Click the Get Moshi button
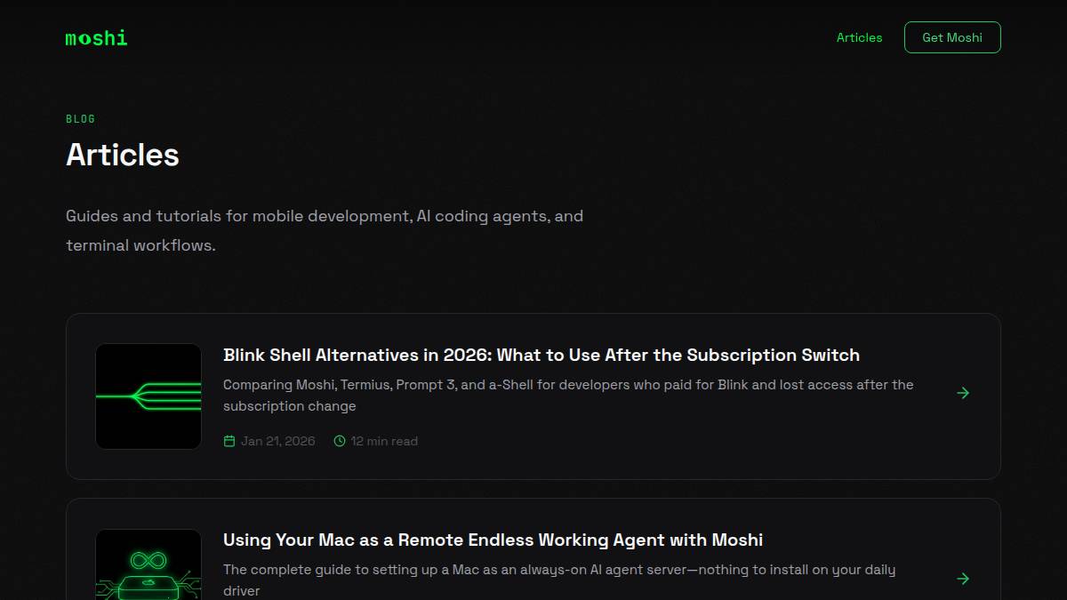Viewport: 1067px width, 600px height. 952,37
